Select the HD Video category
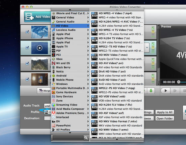The image size is (186, 145). pos(70,26)
